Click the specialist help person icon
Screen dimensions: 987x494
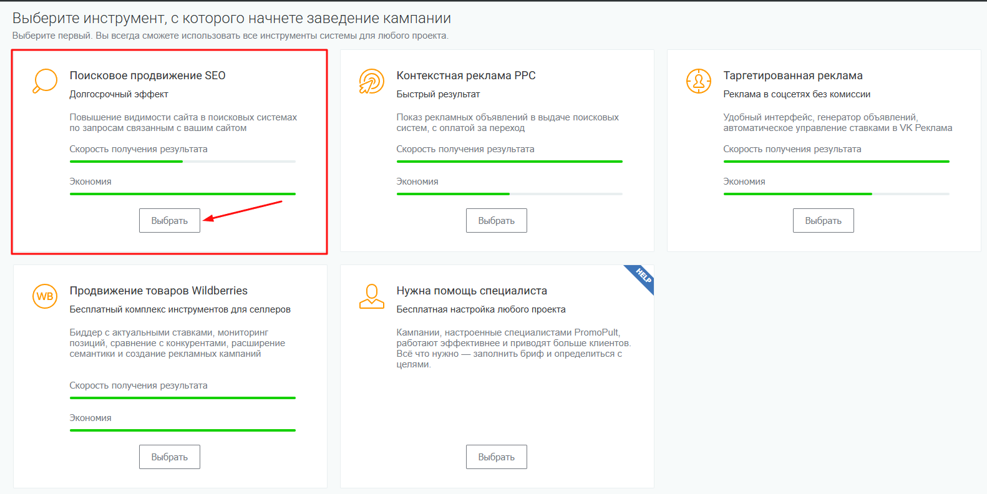(371, 296)
